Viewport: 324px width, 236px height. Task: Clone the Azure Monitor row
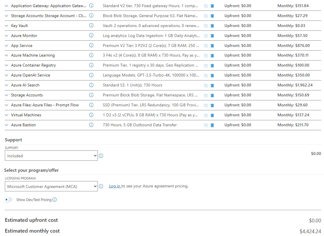click(x=206, y=36)
